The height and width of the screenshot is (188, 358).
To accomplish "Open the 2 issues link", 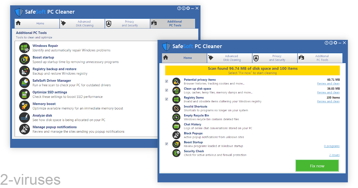I will pos(334,155).
